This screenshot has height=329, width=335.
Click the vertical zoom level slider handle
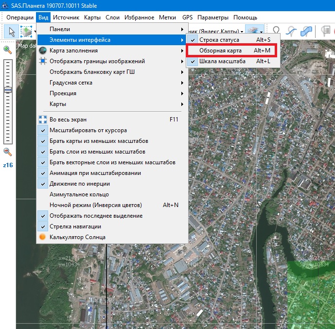(x=7, y=90)
